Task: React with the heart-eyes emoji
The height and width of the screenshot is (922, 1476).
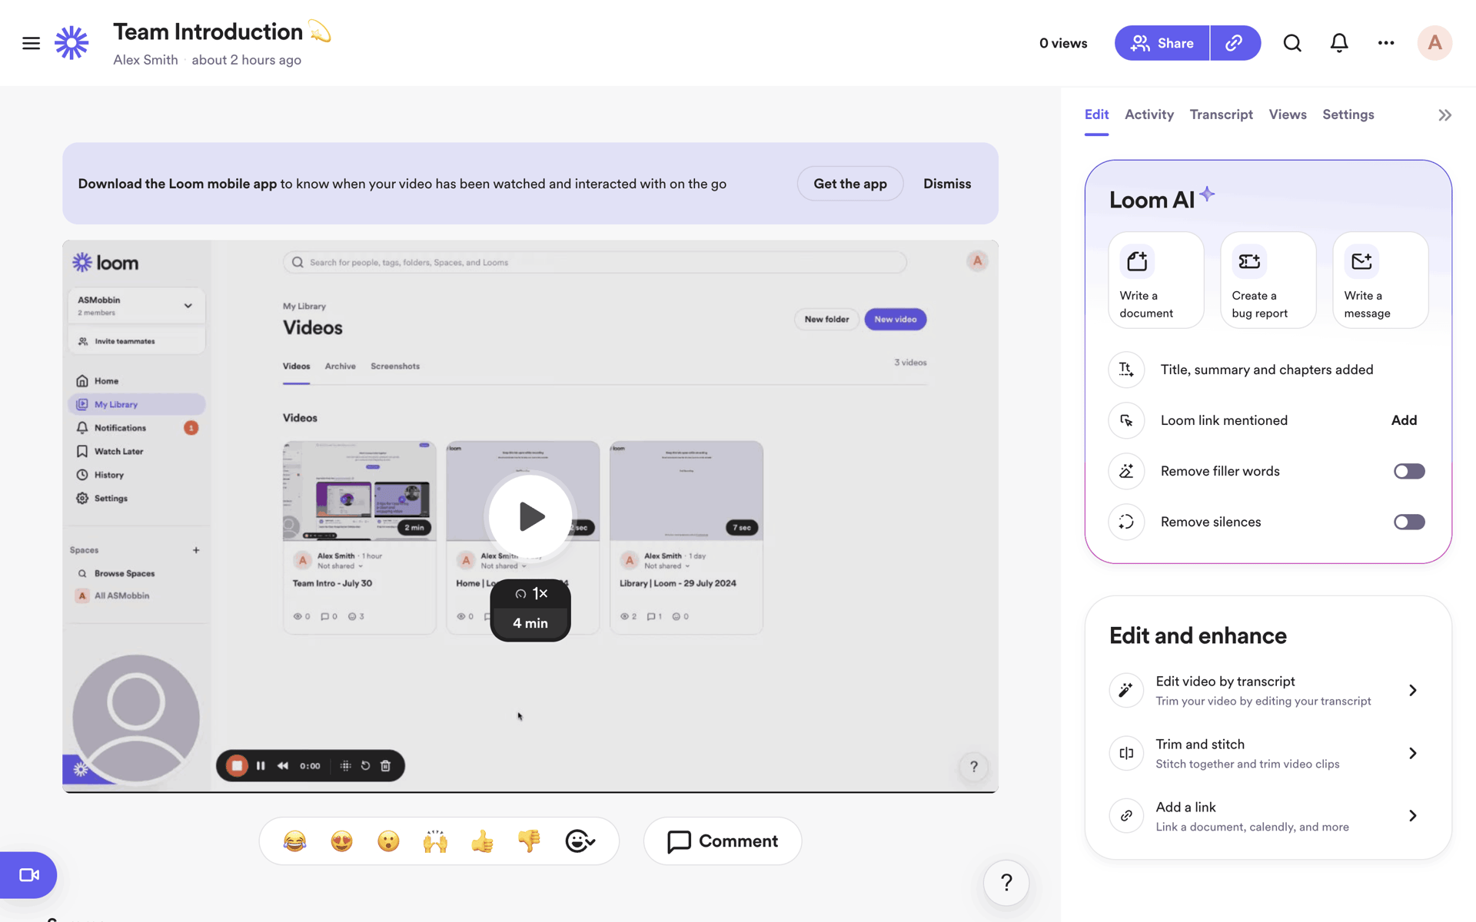Action: tap(341, 841)
